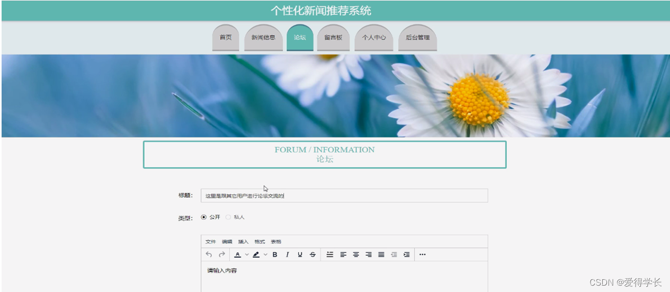Select the 公开 radio option
Viewport: 670px width, 292px height.
click(204, 217)
